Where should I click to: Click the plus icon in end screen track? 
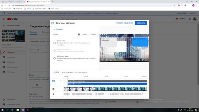click(61, 81)
